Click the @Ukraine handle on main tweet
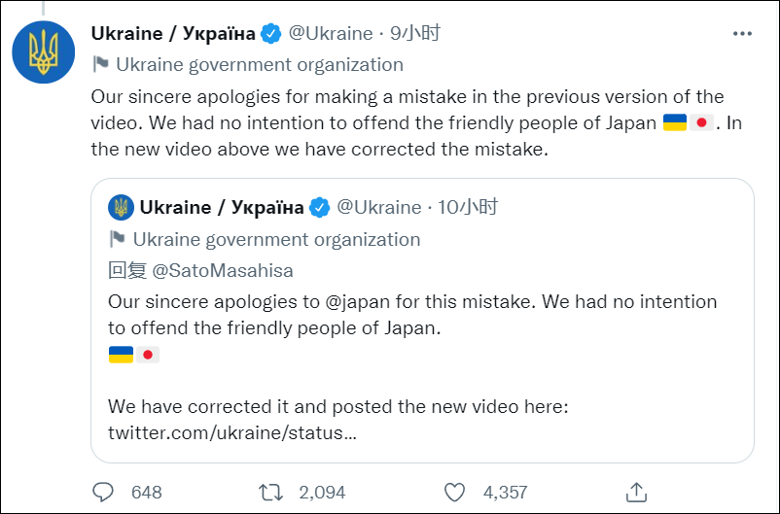The width and height of the screenshot is (780, 514). (331, 34)
